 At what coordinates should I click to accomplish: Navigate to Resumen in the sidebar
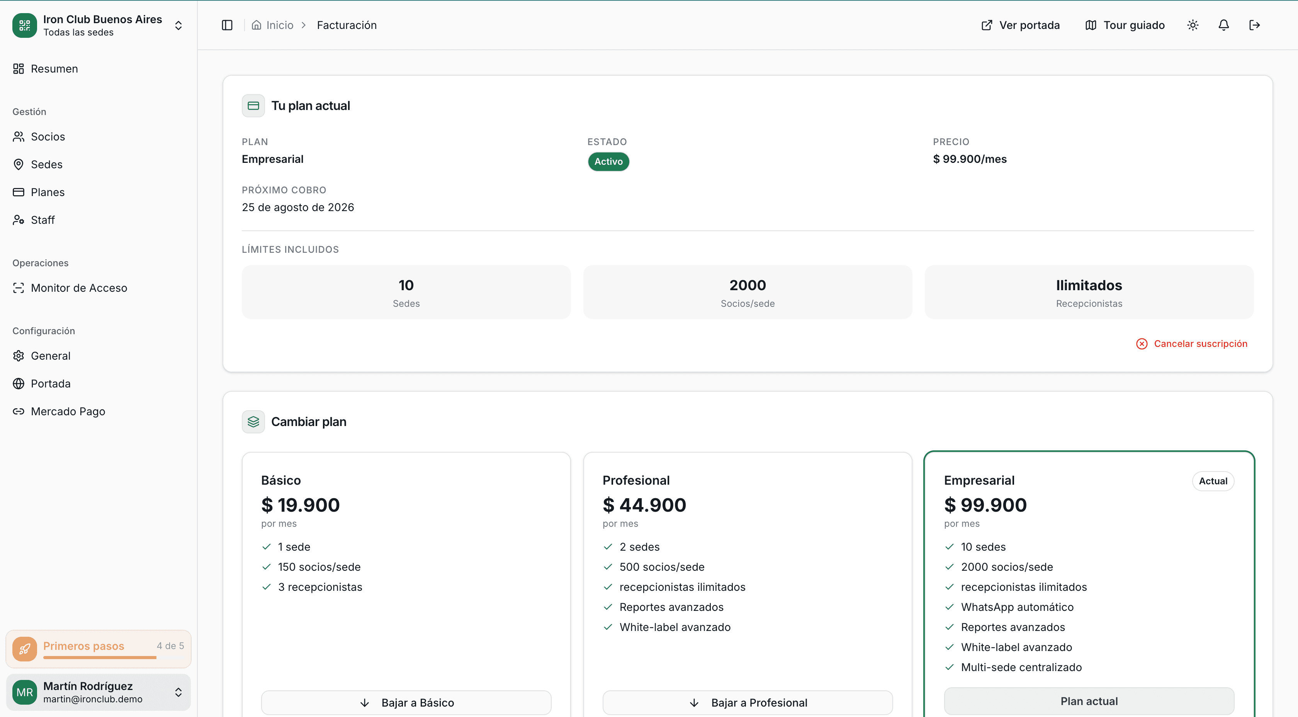point(54,68)
